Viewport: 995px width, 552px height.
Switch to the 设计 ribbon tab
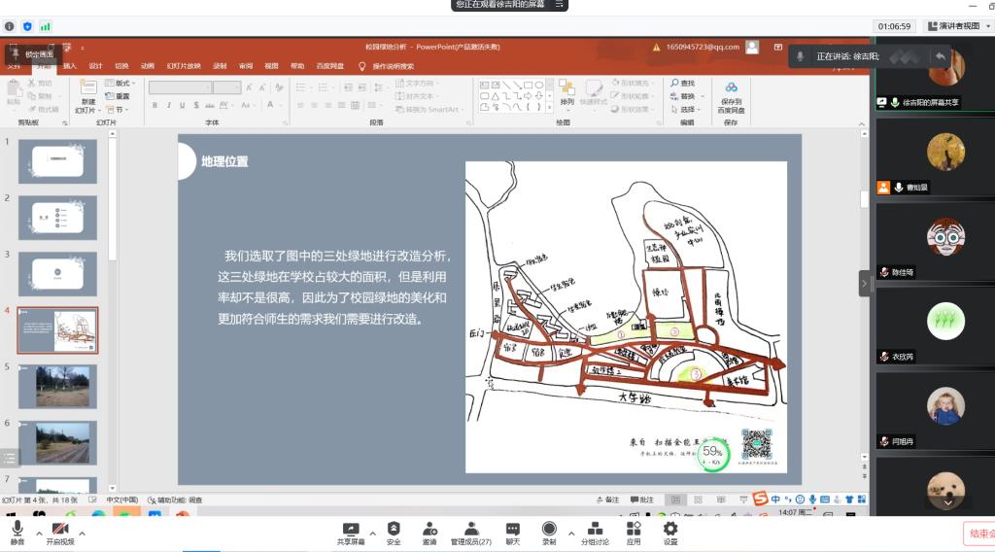coord(95,66)
